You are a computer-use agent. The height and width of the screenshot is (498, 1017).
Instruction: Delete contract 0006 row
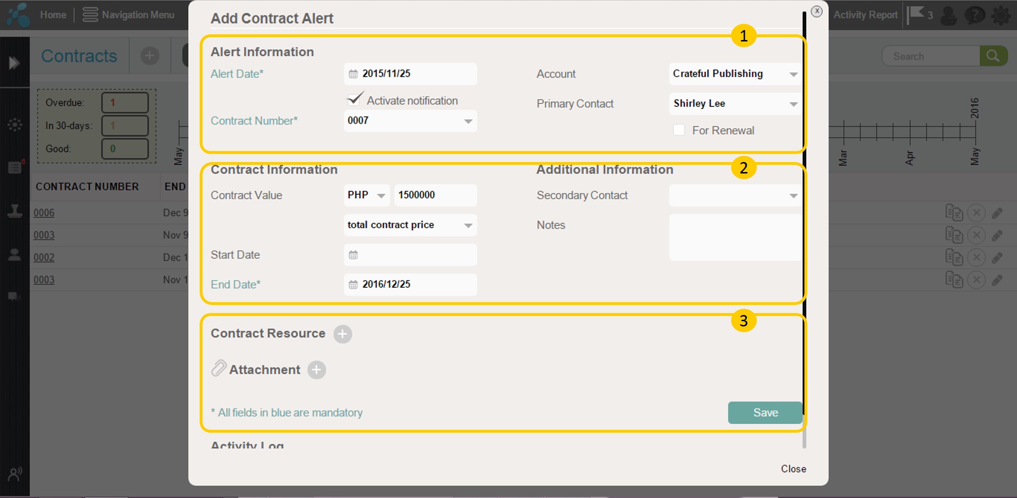(x=976, y=213)
